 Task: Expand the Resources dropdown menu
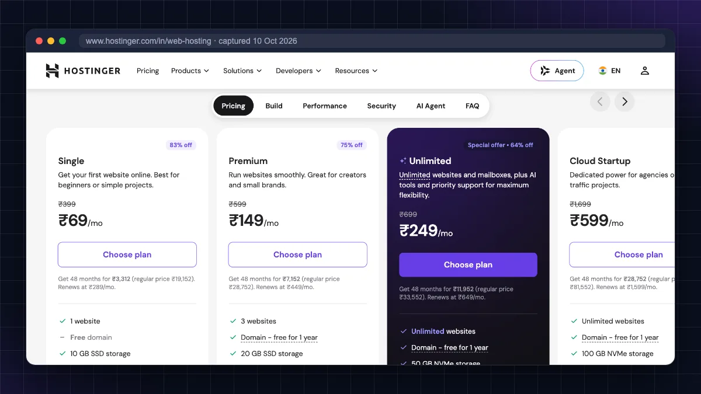click(x=356, y=71)
